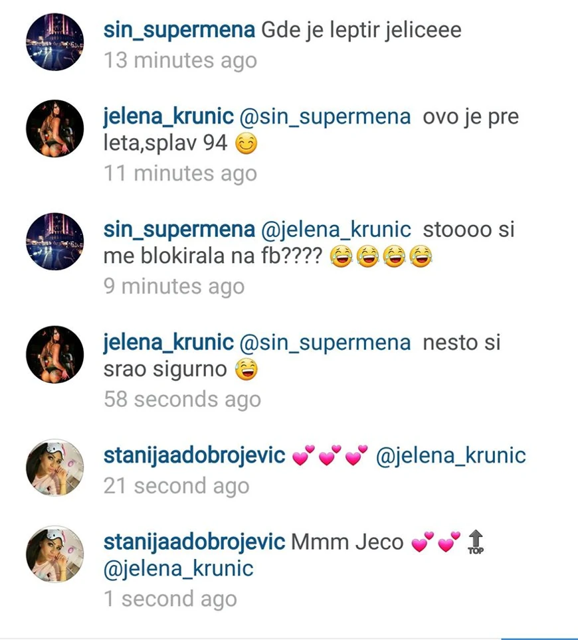Click @jelena_krunic mention after the three hearts

tap(450, 456)
